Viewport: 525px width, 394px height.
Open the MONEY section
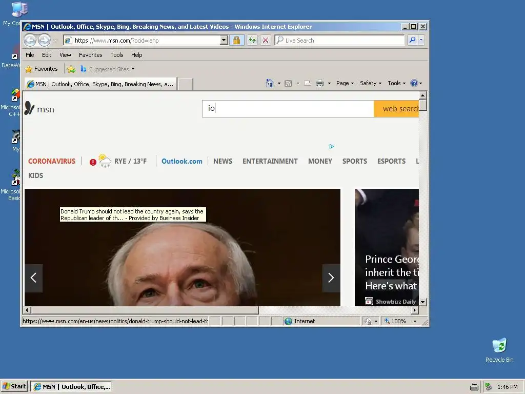click(x=320, y=161)
